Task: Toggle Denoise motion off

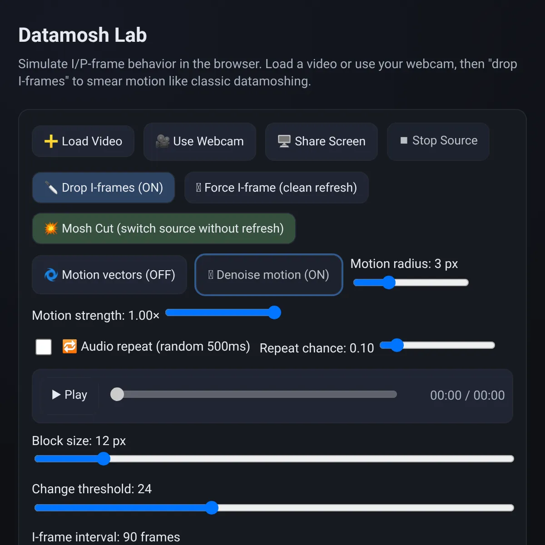Action: [x=268, y=275]
